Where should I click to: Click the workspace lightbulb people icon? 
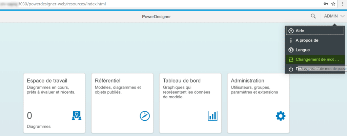pyautogui.click(x=77, y=115)
